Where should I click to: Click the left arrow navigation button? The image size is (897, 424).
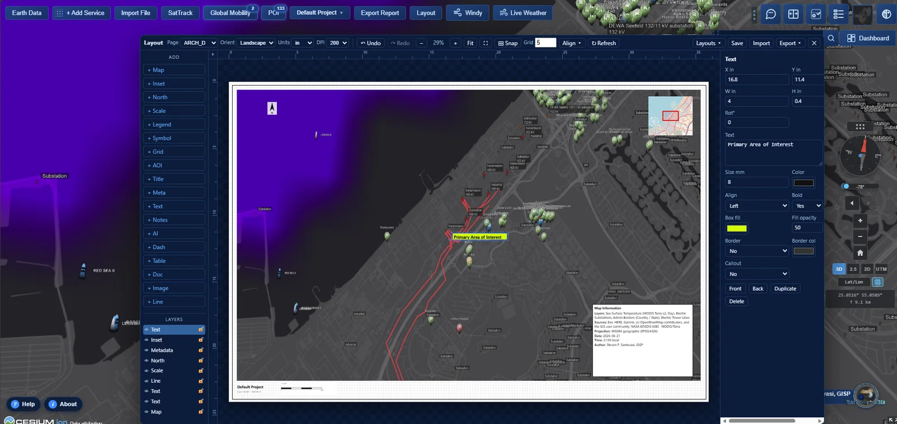tap(852, 203)
